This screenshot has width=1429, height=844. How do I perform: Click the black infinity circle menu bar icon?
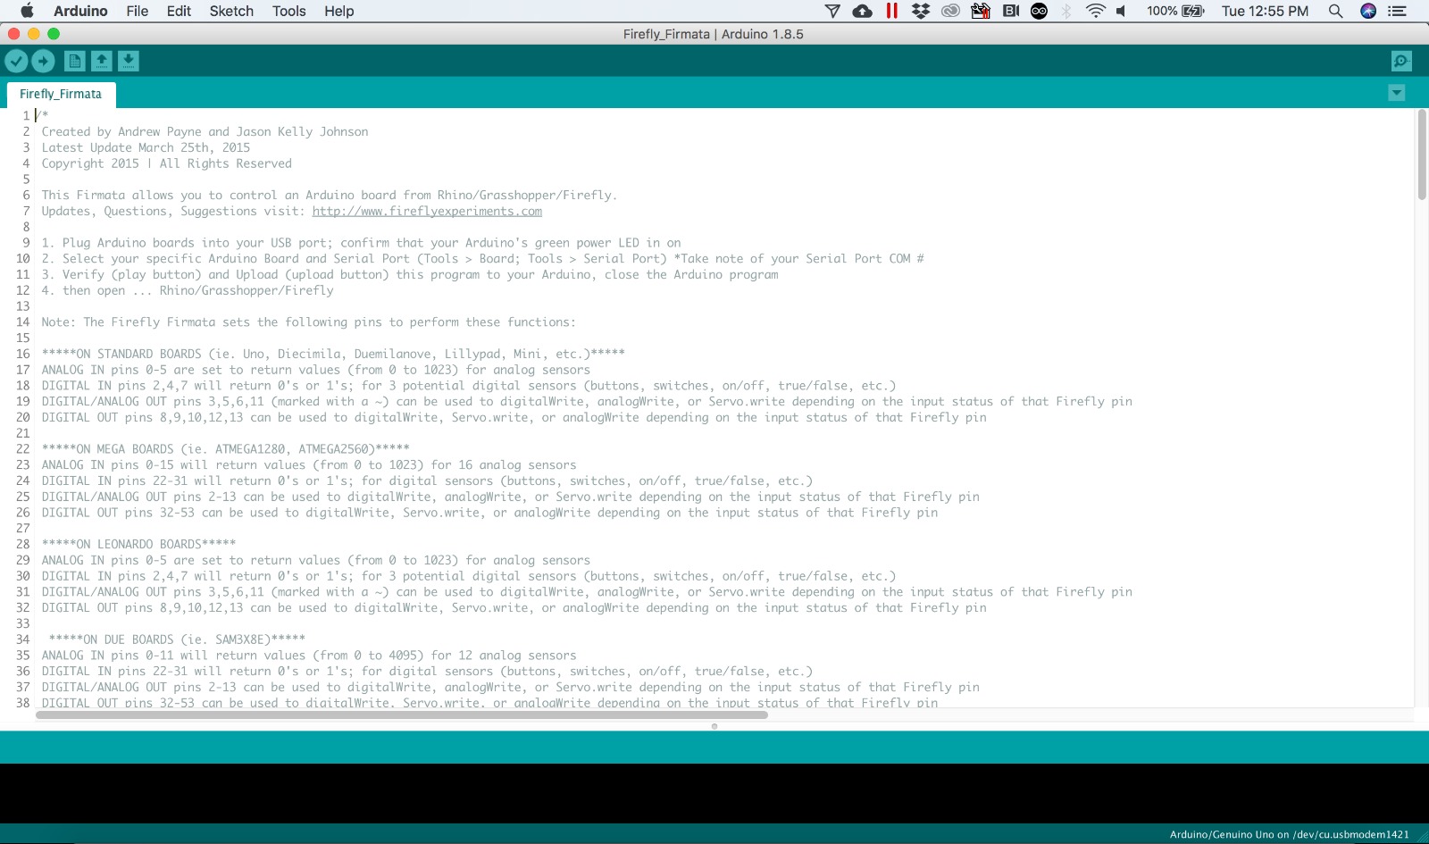point(1039,11)
